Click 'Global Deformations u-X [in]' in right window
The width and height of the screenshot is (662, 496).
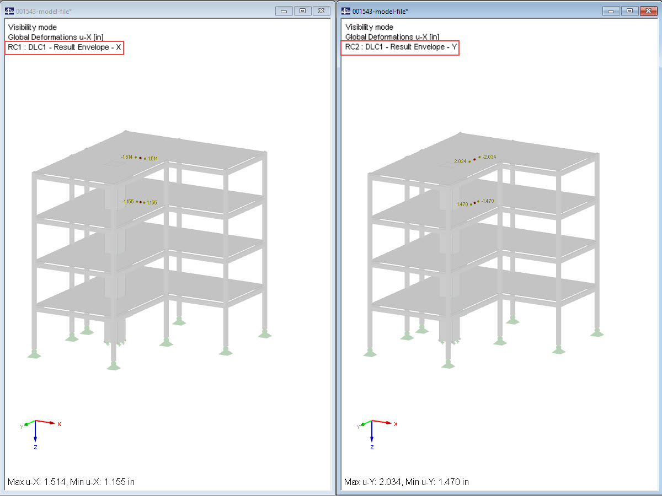coord(392,37)
